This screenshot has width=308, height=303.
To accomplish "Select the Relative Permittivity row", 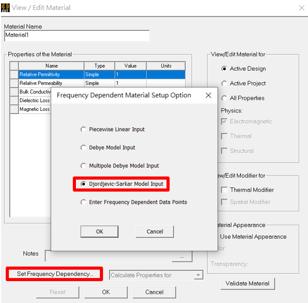I will coord(98,74).
